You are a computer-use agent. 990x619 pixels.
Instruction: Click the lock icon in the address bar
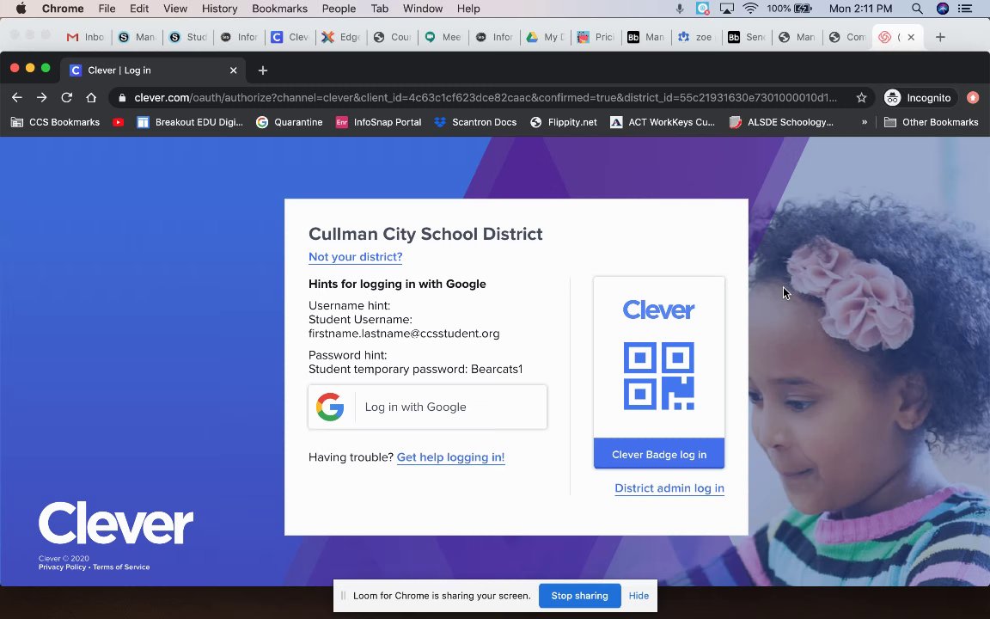point(123,98)
